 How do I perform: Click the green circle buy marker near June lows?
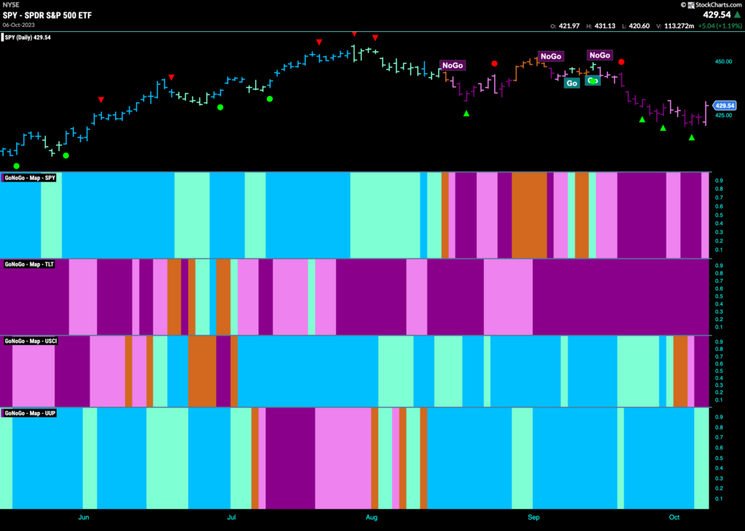(67, 155)
